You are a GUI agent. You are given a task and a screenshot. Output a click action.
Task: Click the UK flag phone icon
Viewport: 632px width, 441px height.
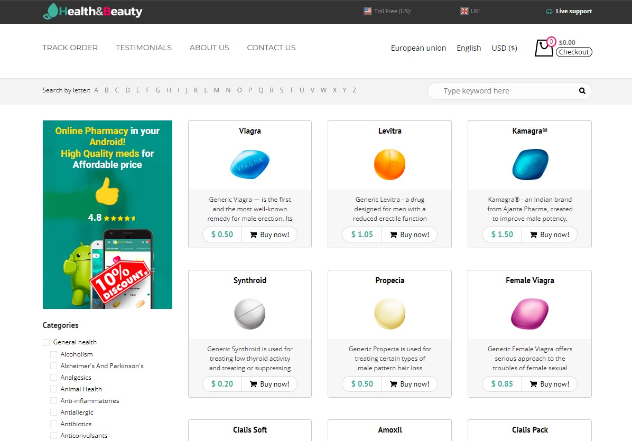tap(464, 11)
